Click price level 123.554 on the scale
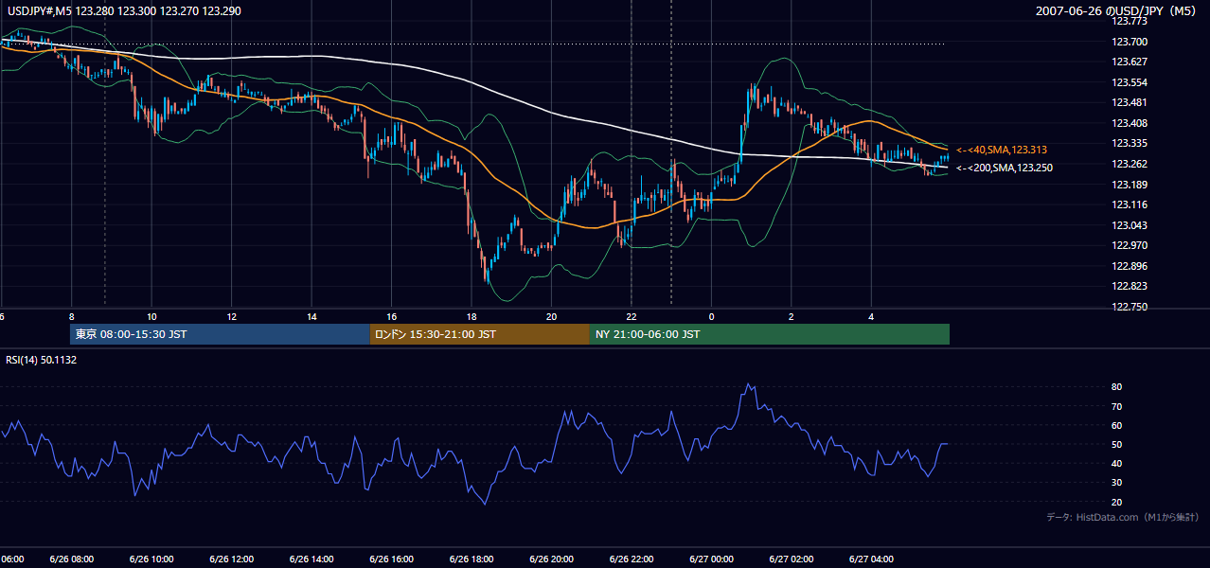The width and height of the screenshot is (1210, 568). tap(1129, 82)
